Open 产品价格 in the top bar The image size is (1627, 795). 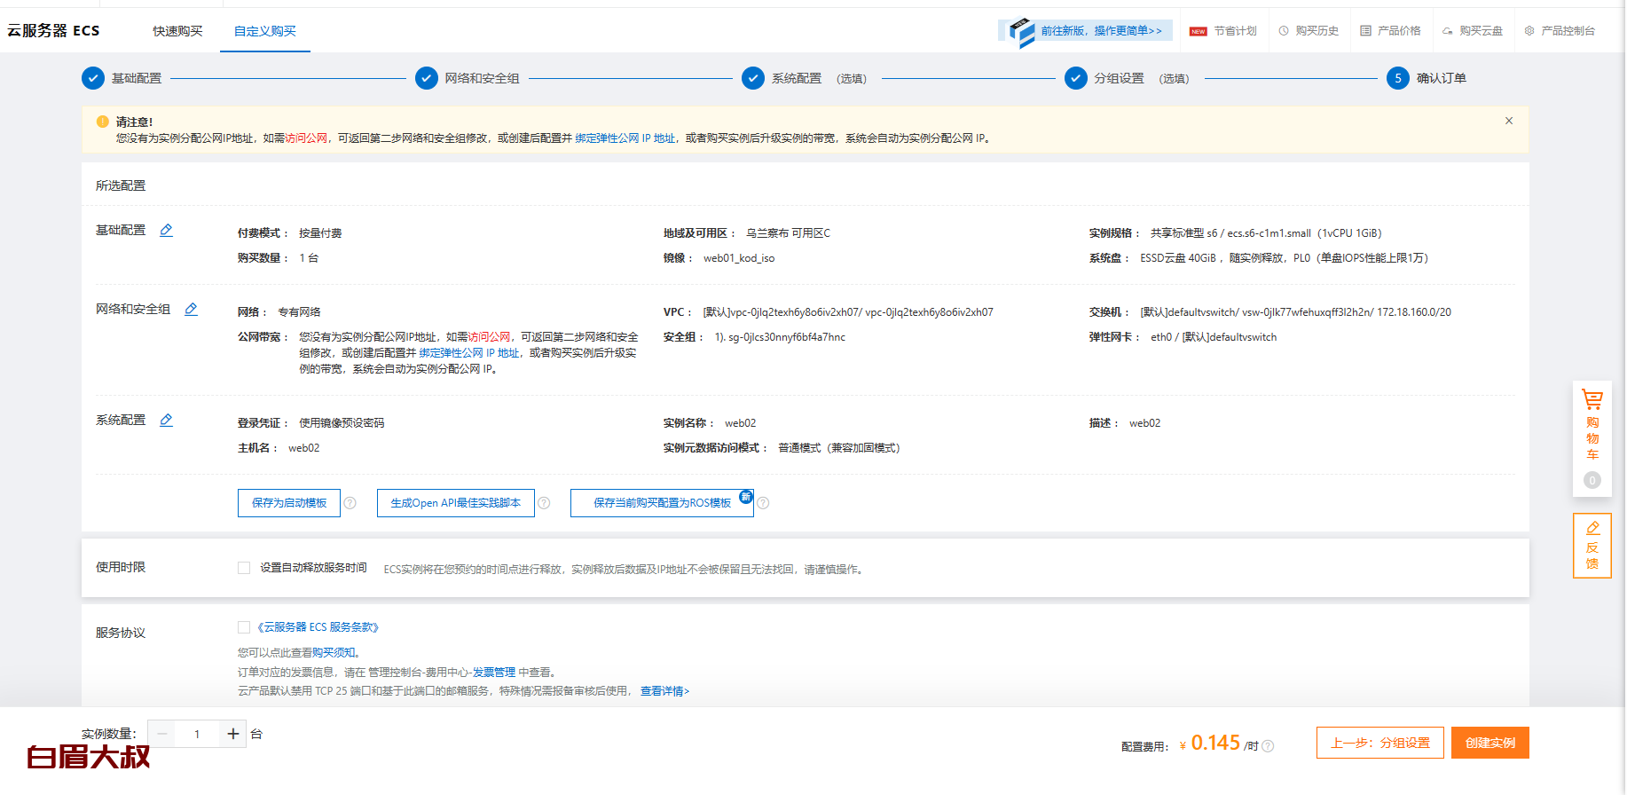tap(1390, 31)
